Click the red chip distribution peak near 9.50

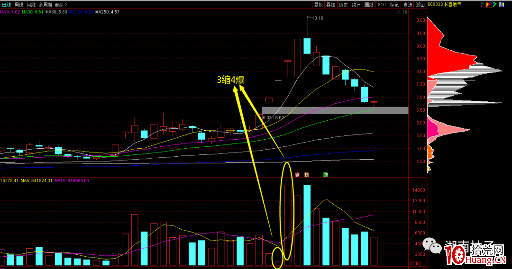tap(436, 34)
